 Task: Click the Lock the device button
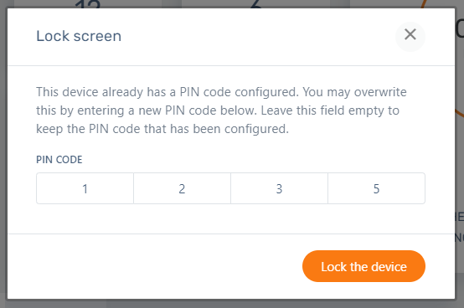click(363, 266)
